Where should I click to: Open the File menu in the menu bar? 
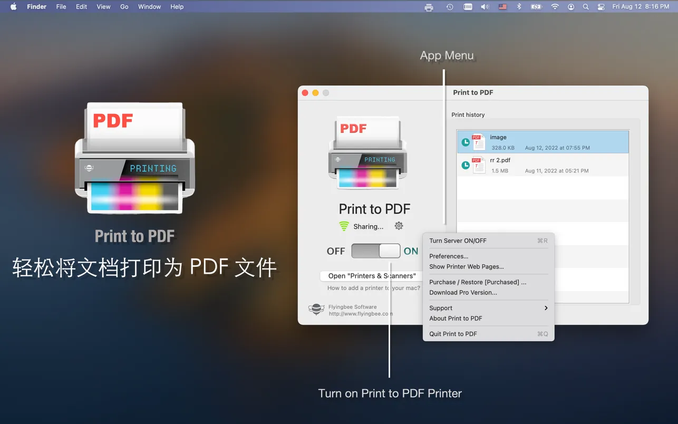tap(61, 6)
